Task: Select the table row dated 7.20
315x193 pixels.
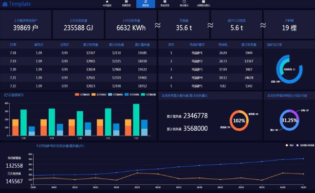Action: tap(78, 70)
